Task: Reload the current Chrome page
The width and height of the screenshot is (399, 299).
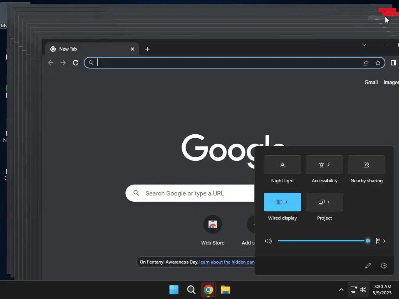Action: tap(76, 63)
